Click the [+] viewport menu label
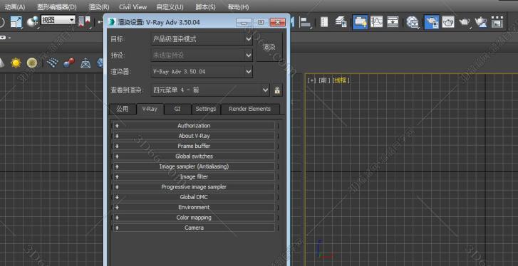The height and width of the screenshot is (266, 518). 311,80
